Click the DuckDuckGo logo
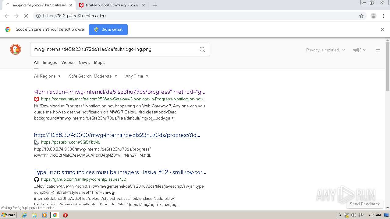Screen dimensions: 390x219 (16, 49)
